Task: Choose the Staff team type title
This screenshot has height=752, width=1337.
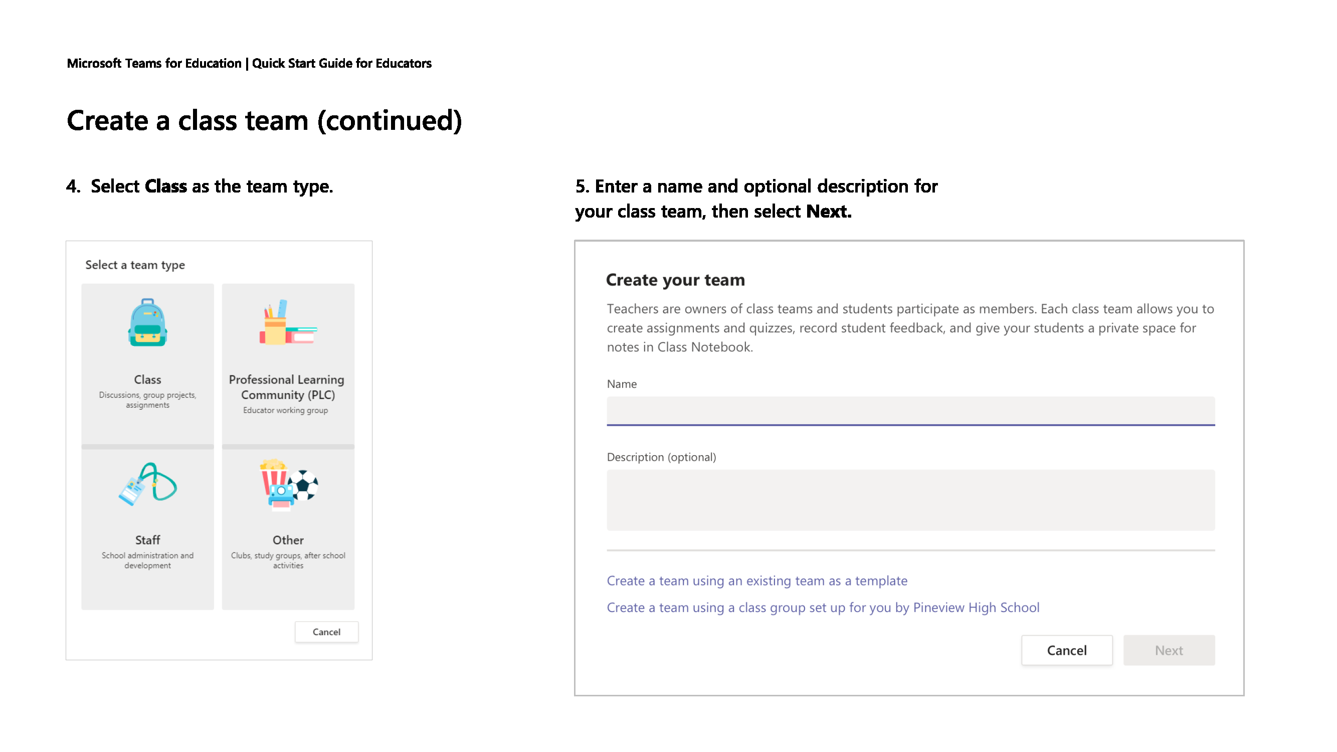Action: (x=147, y=540)
